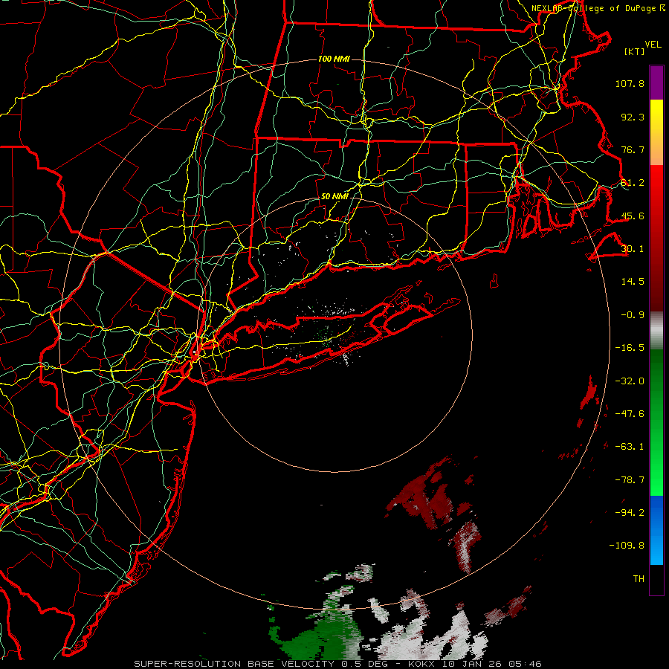Select the -16.5 scale value
The image size is (669, 669).
coord(630,348)
